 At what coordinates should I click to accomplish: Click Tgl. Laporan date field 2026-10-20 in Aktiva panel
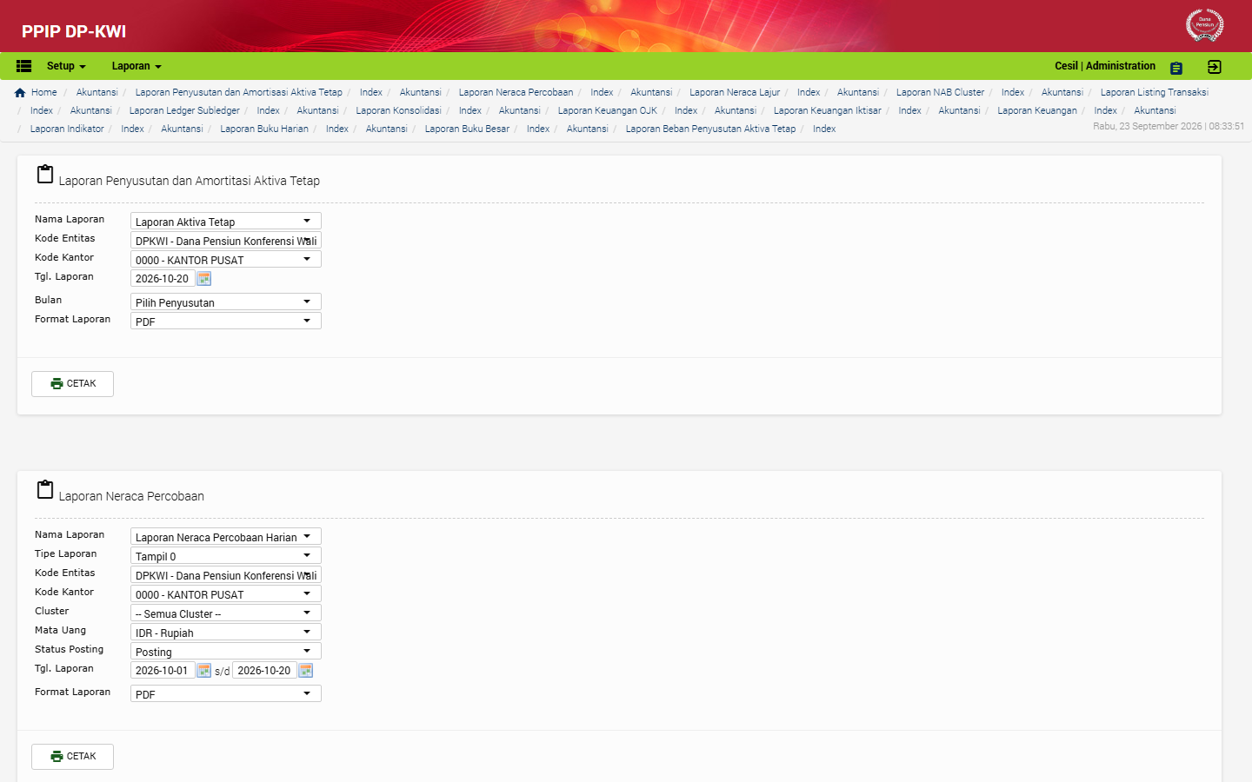(x=163, y=279)
